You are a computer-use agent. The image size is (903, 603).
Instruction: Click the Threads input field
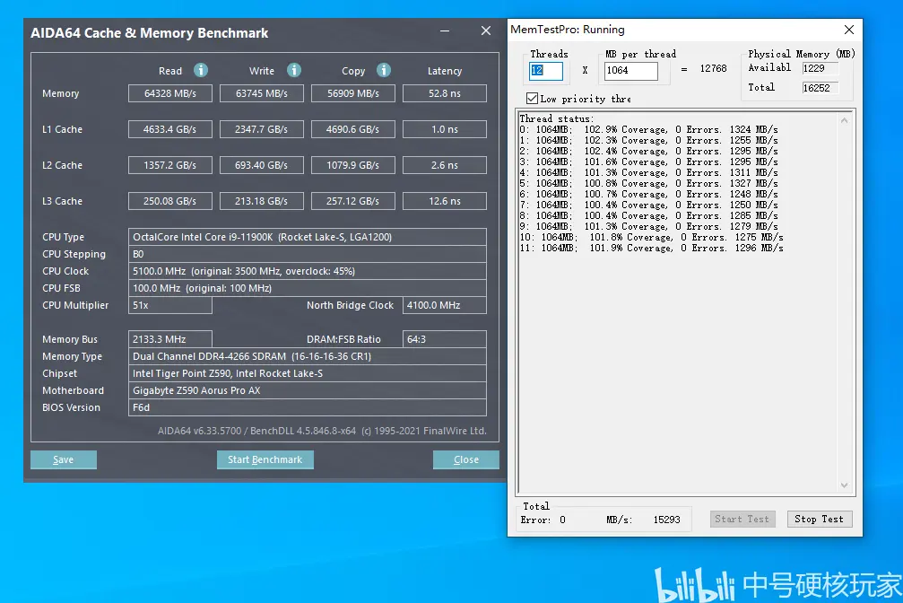pyautogui.click(x=545, y=71)
